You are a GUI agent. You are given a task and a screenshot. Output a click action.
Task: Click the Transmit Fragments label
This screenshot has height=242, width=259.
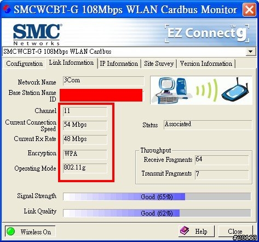tap(166, 173)
